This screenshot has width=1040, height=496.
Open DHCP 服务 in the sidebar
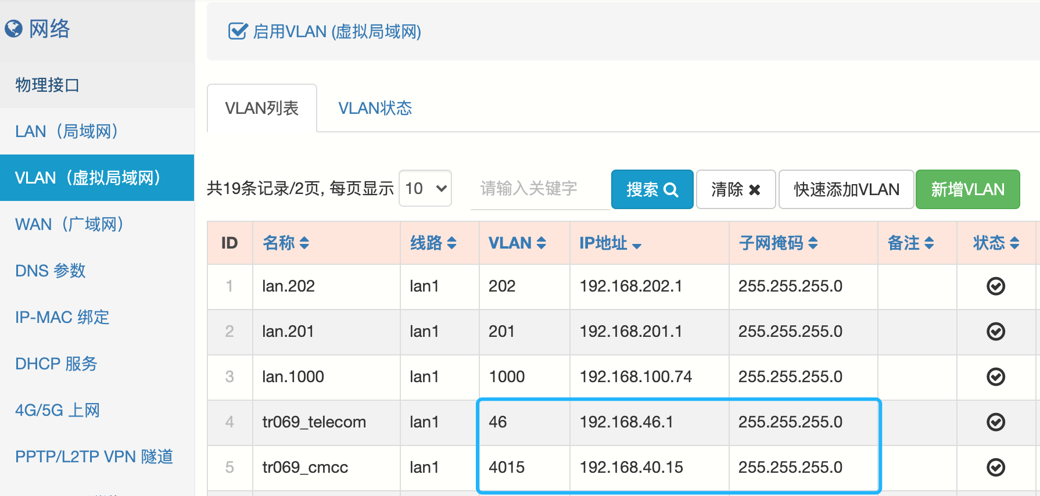tap(56, 364)
